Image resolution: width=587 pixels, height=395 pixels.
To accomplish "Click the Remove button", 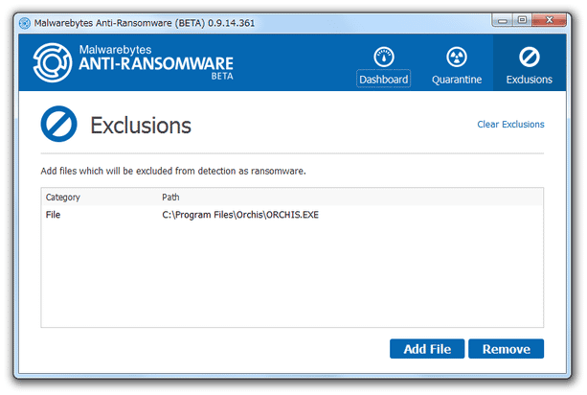I will click(506, 349).
